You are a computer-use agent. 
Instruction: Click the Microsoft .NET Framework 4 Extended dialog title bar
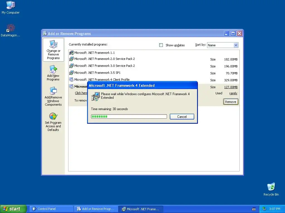(x=142, y=85)
